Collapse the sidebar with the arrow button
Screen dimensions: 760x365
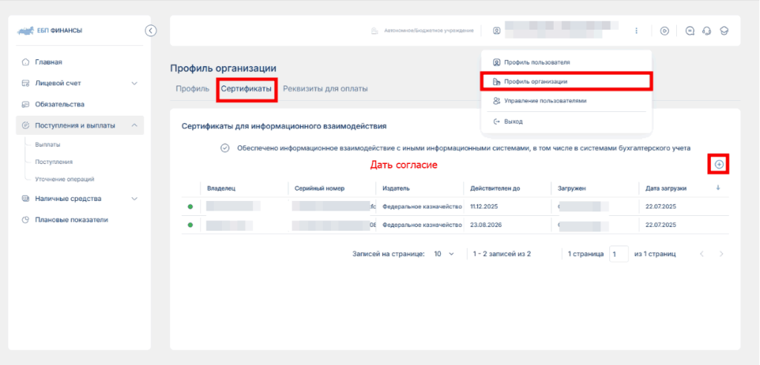151,30
